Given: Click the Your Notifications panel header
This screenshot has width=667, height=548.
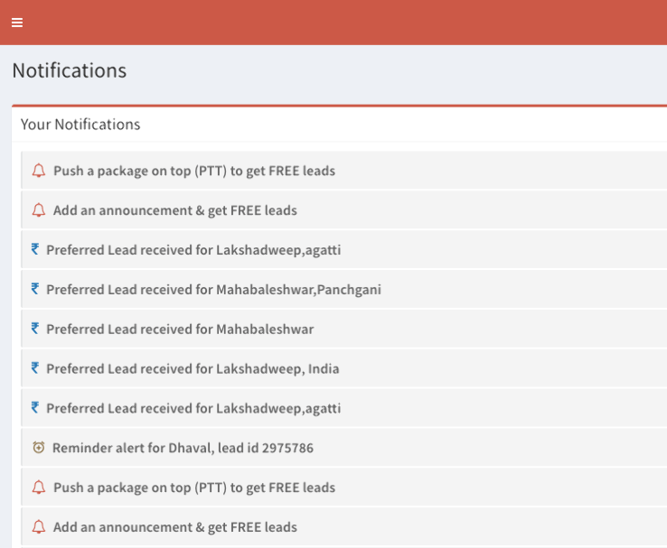Looking at the screenshot, I should (x=340, y=124).
